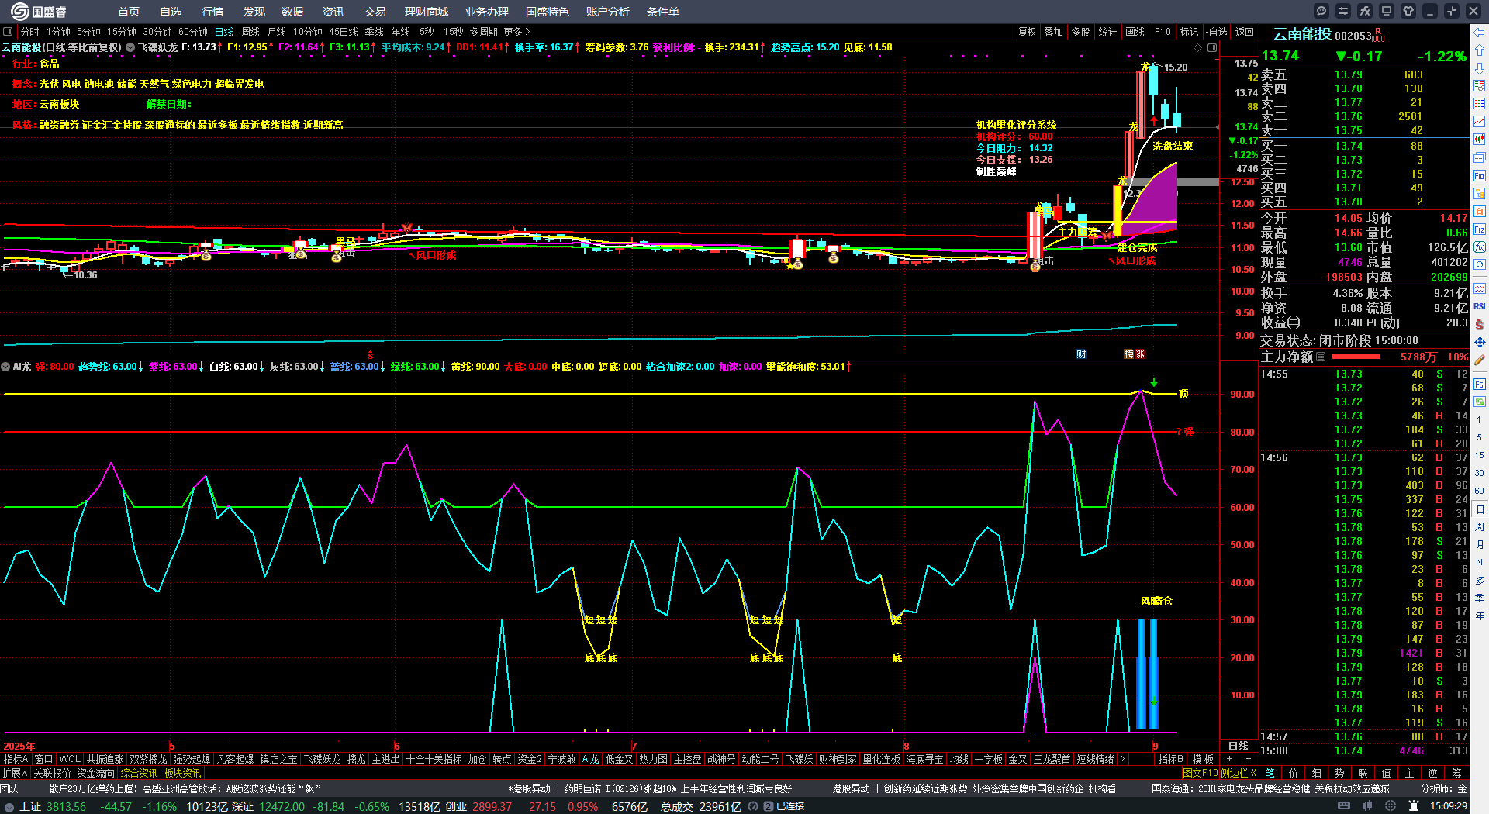Open the 账户分析 menu
The height and width of the screenshot is (814, 1489).
608,12
